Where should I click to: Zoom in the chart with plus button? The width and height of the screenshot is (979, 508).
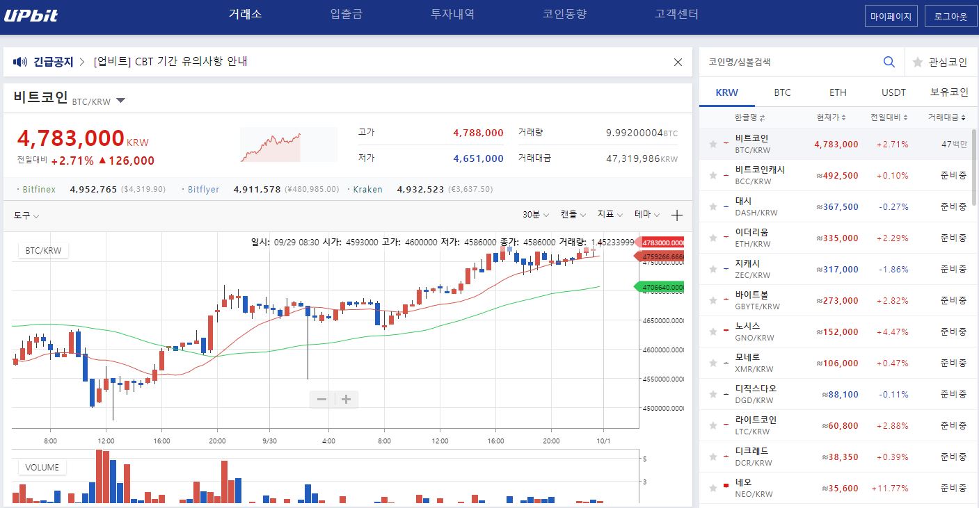[346, 399]
